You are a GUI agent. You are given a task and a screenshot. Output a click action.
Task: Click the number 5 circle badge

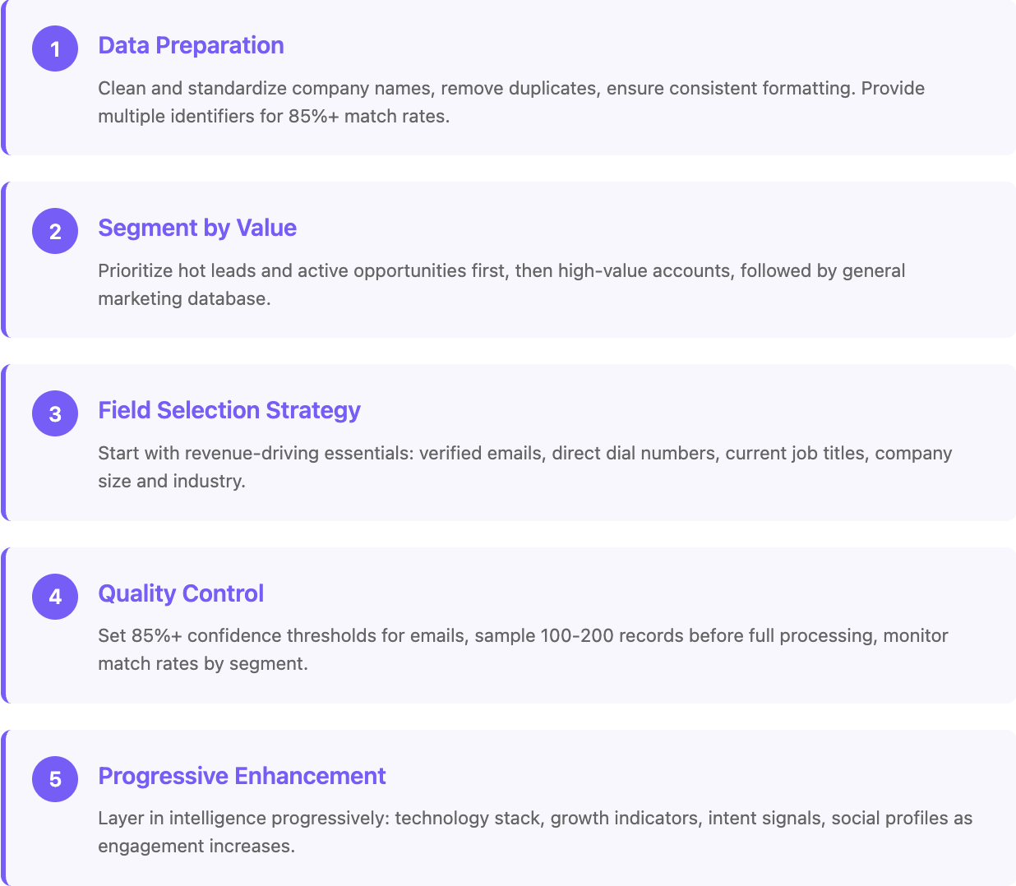[55, 779]
